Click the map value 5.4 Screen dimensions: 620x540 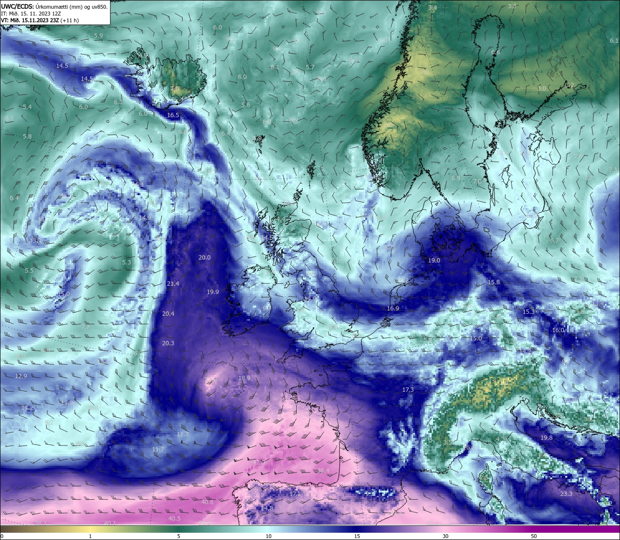point(27,107)
